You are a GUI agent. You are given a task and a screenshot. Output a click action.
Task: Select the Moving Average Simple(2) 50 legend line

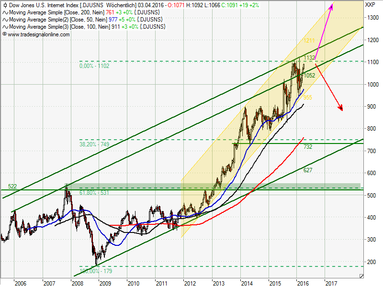[86, 20]
